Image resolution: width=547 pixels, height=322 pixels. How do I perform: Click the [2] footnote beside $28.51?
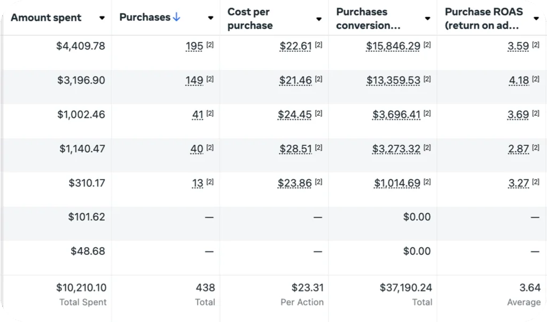point(318,147)
